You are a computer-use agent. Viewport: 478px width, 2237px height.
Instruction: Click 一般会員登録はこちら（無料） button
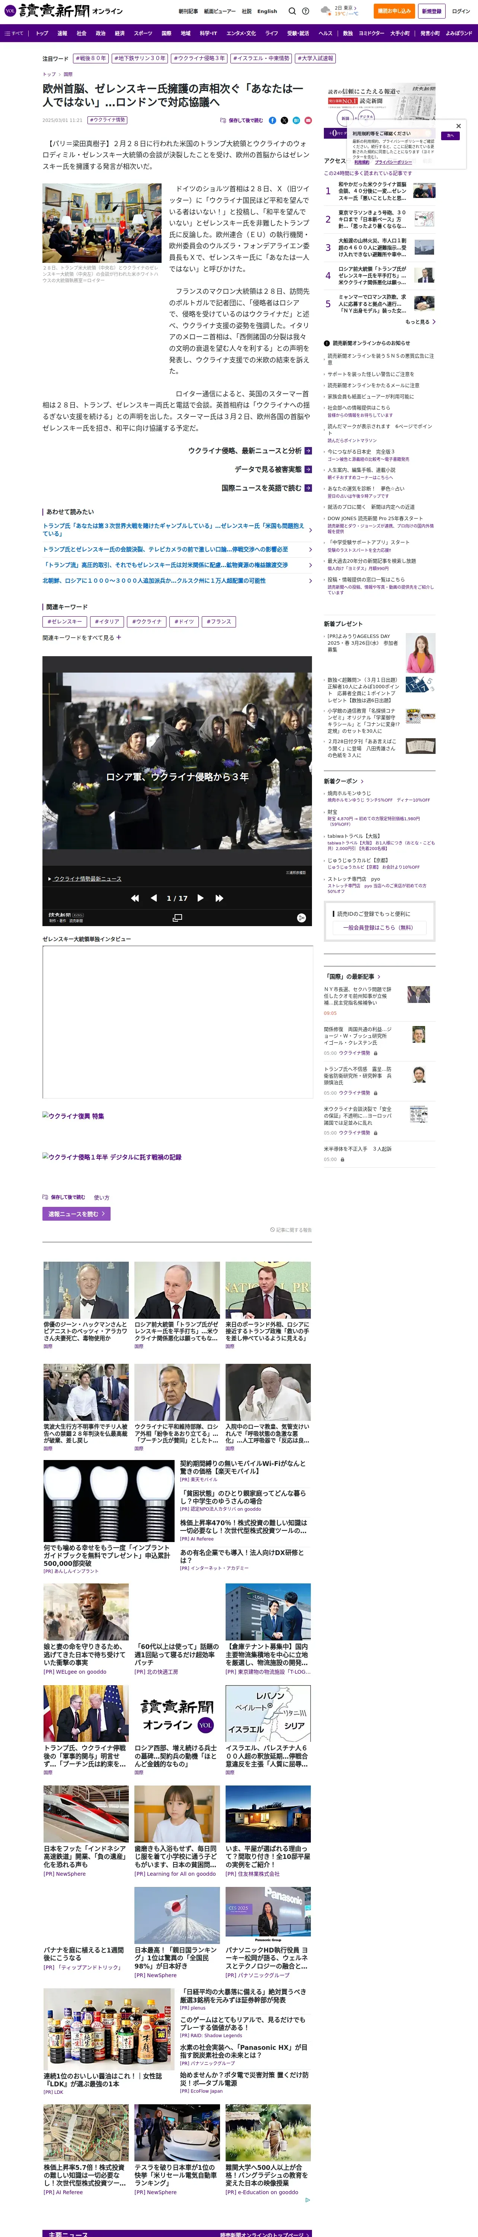(379, 928)
